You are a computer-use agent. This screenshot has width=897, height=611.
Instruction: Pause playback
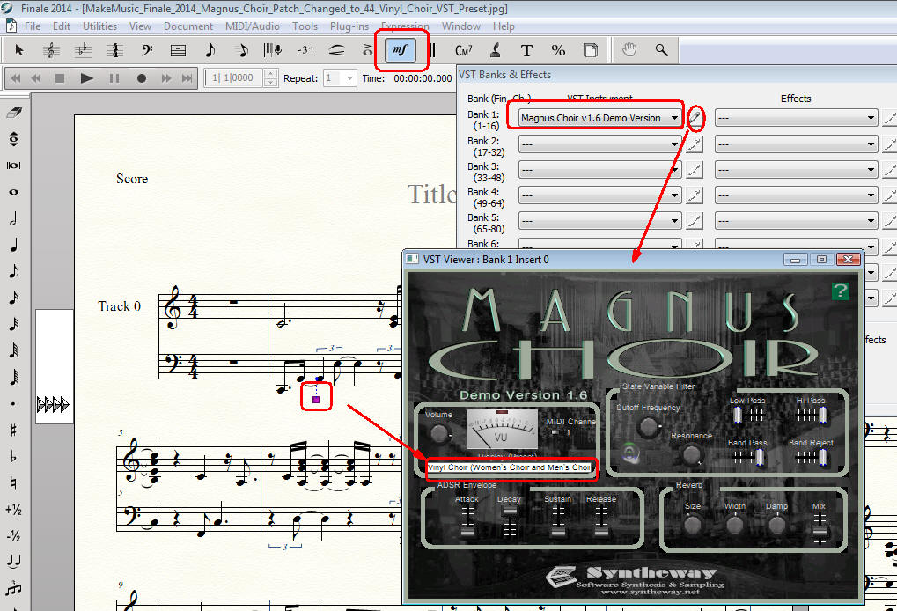pos(114,77)
